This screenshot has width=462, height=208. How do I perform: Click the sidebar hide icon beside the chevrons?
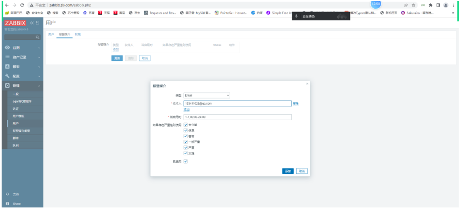(x=37, y=23)
